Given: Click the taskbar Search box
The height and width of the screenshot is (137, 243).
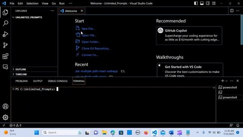Looking at the screenshot, I should (x=62, y=132).
